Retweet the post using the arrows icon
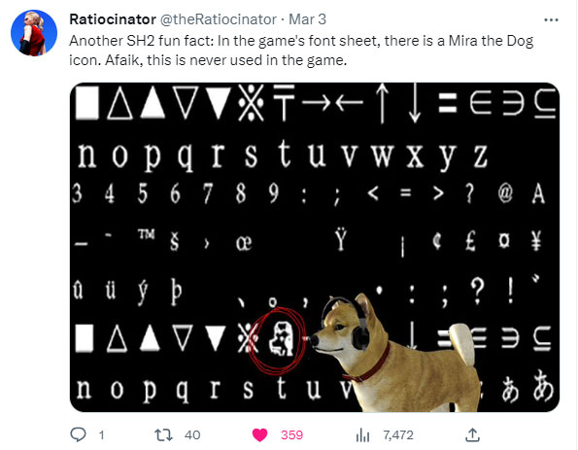Image resolution: width=578 pixels, height=450 pixels. [163, 435]
